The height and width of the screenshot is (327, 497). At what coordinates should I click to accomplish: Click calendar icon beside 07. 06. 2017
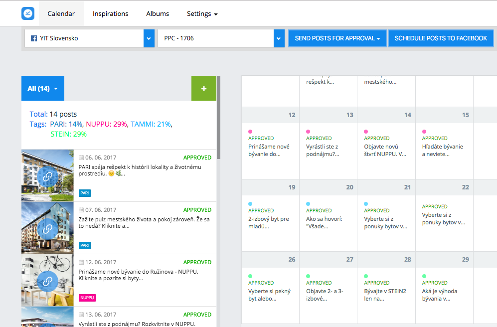(81, 210)
